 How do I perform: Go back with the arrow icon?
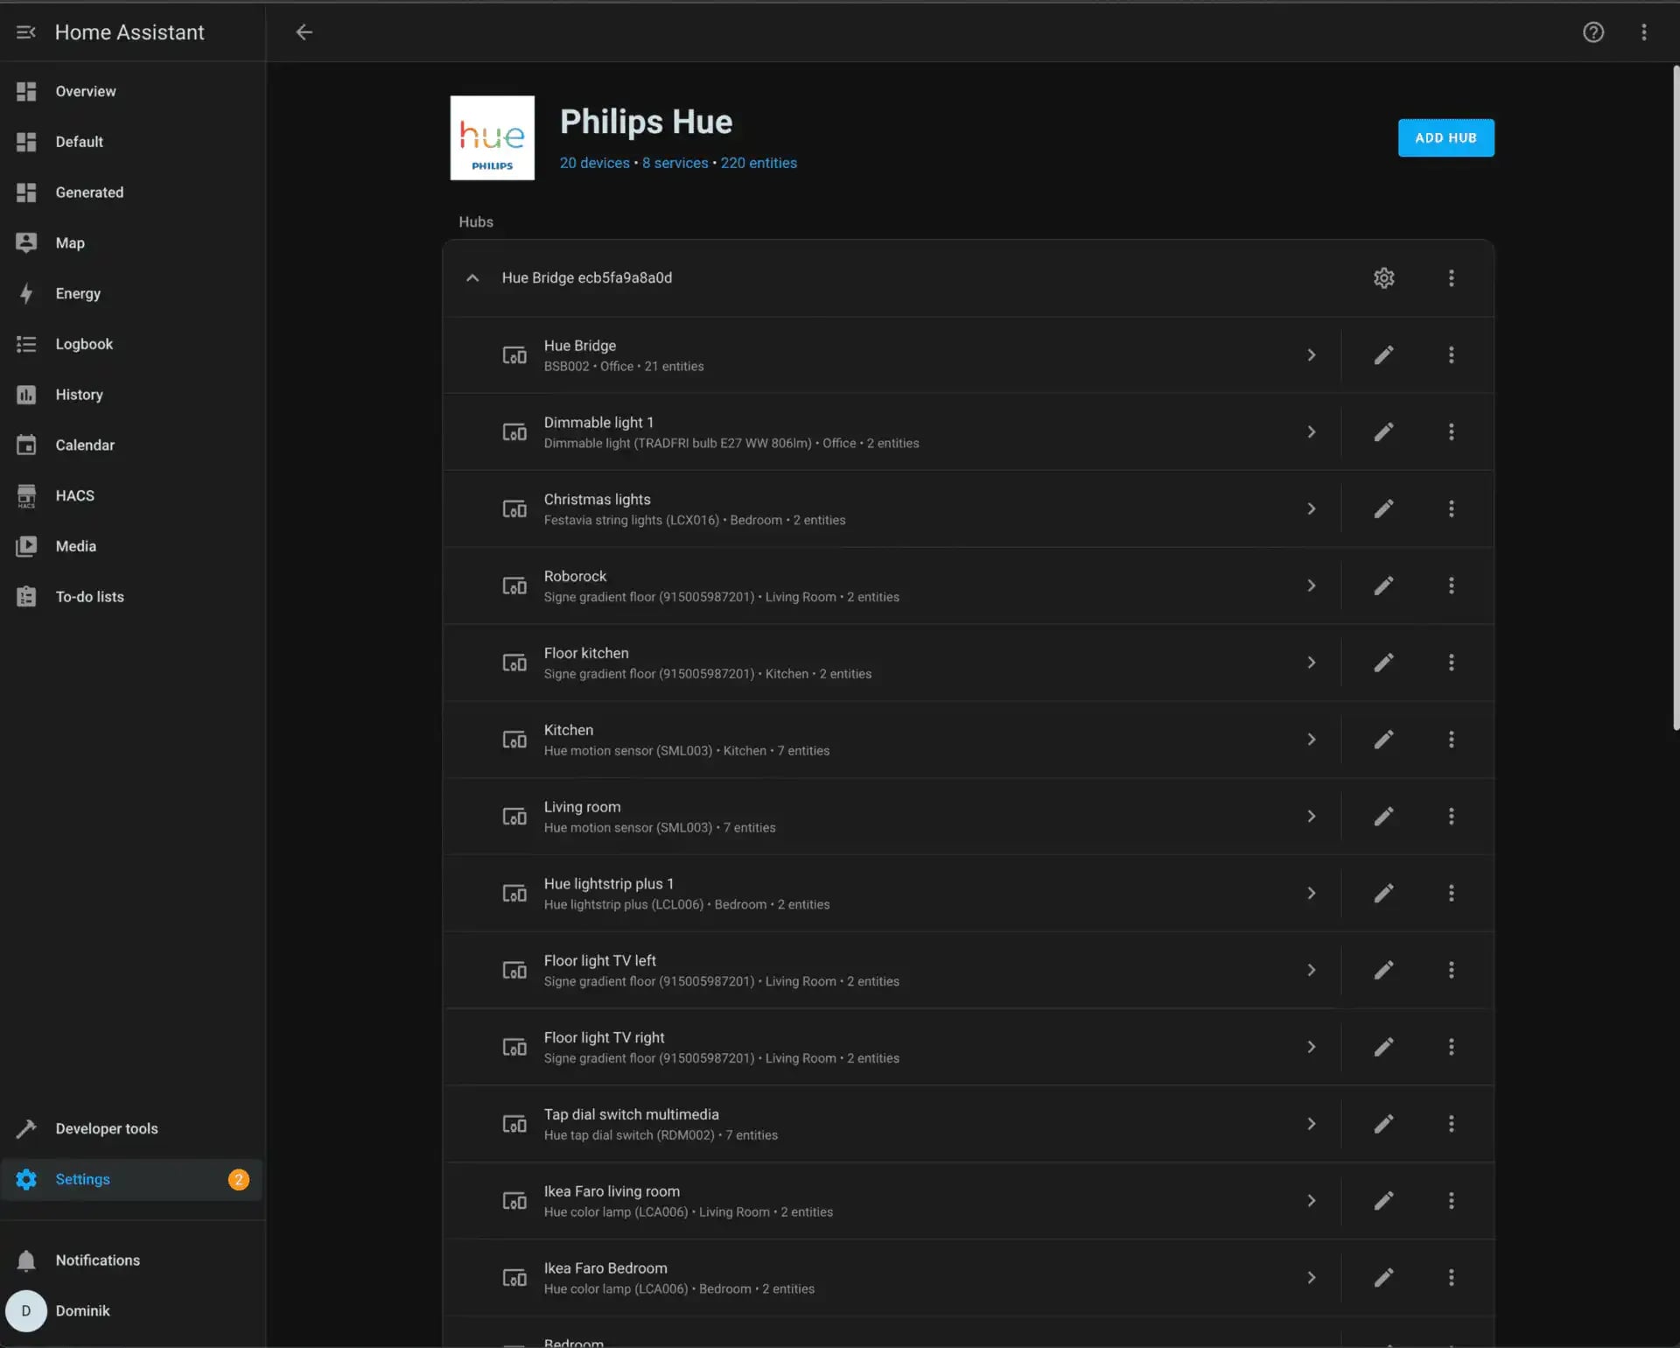304,32
